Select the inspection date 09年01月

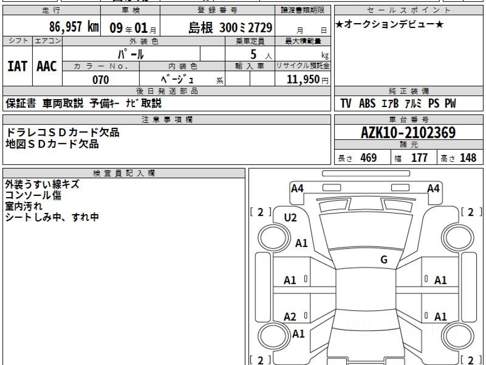click(132, 28)
